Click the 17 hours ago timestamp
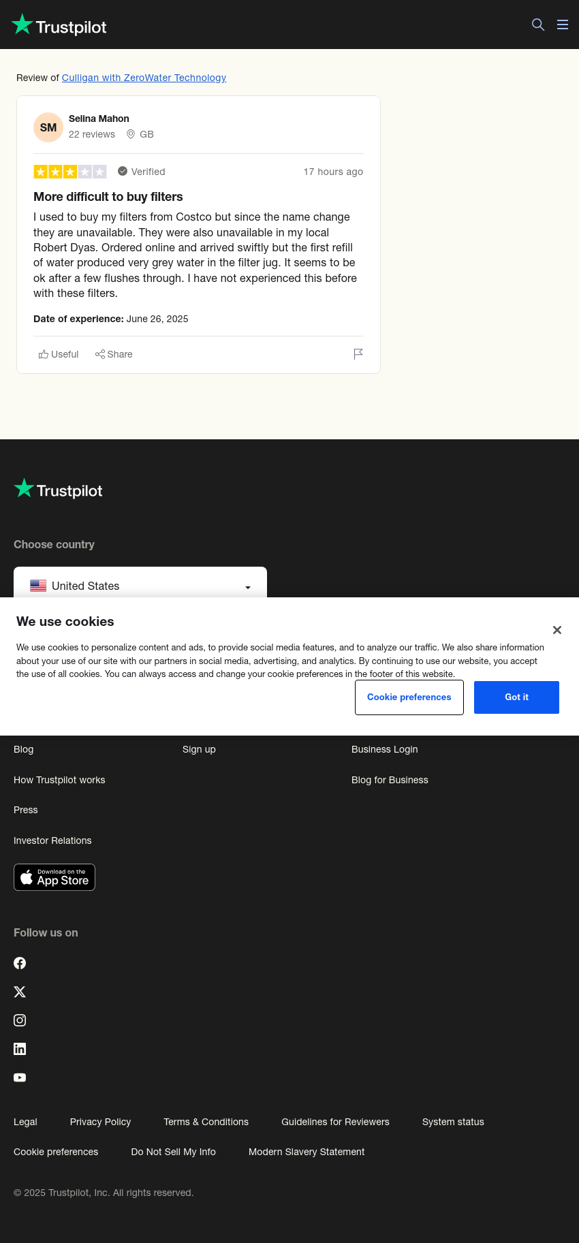The width and height of the screenshot is (579, 1243). pyautogui.click(x=333, y=172)
